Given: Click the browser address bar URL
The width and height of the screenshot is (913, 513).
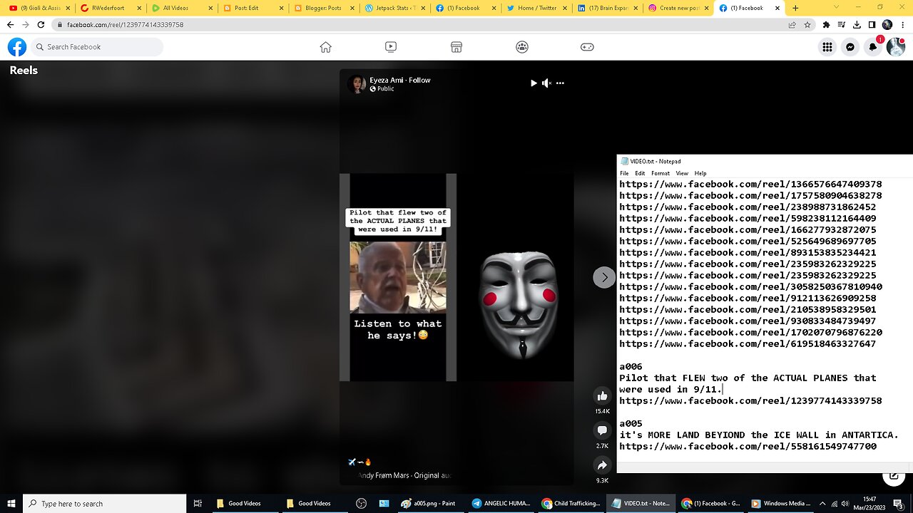Looking at the screenshot, I should (x=126, y=24).
